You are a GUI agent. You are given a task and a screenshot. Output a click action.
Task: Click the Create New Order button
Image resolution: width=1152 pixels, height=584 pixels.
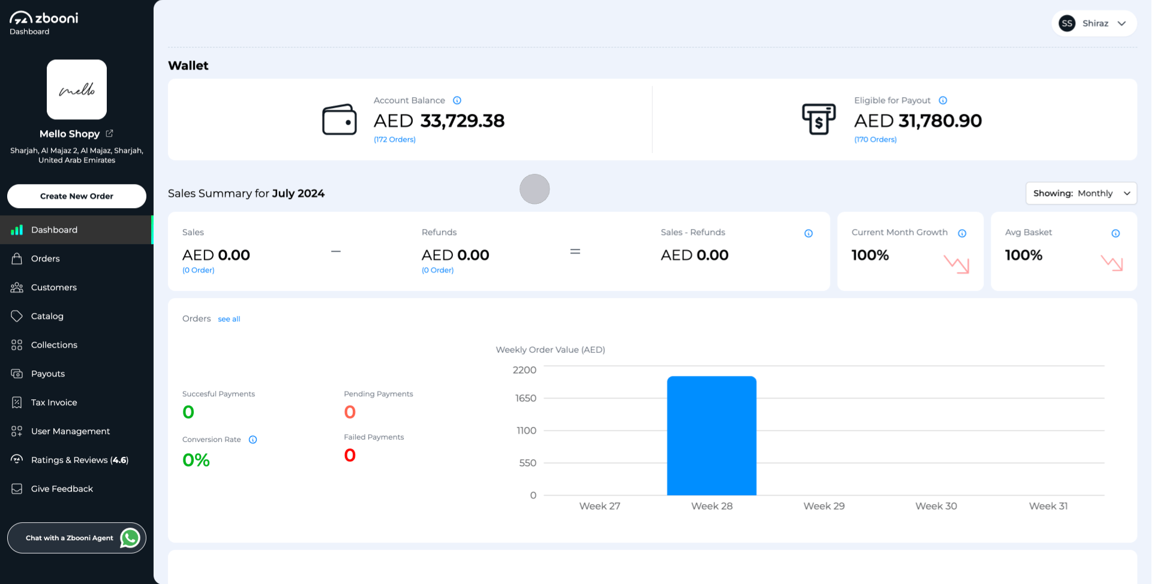tap(77, 196)
